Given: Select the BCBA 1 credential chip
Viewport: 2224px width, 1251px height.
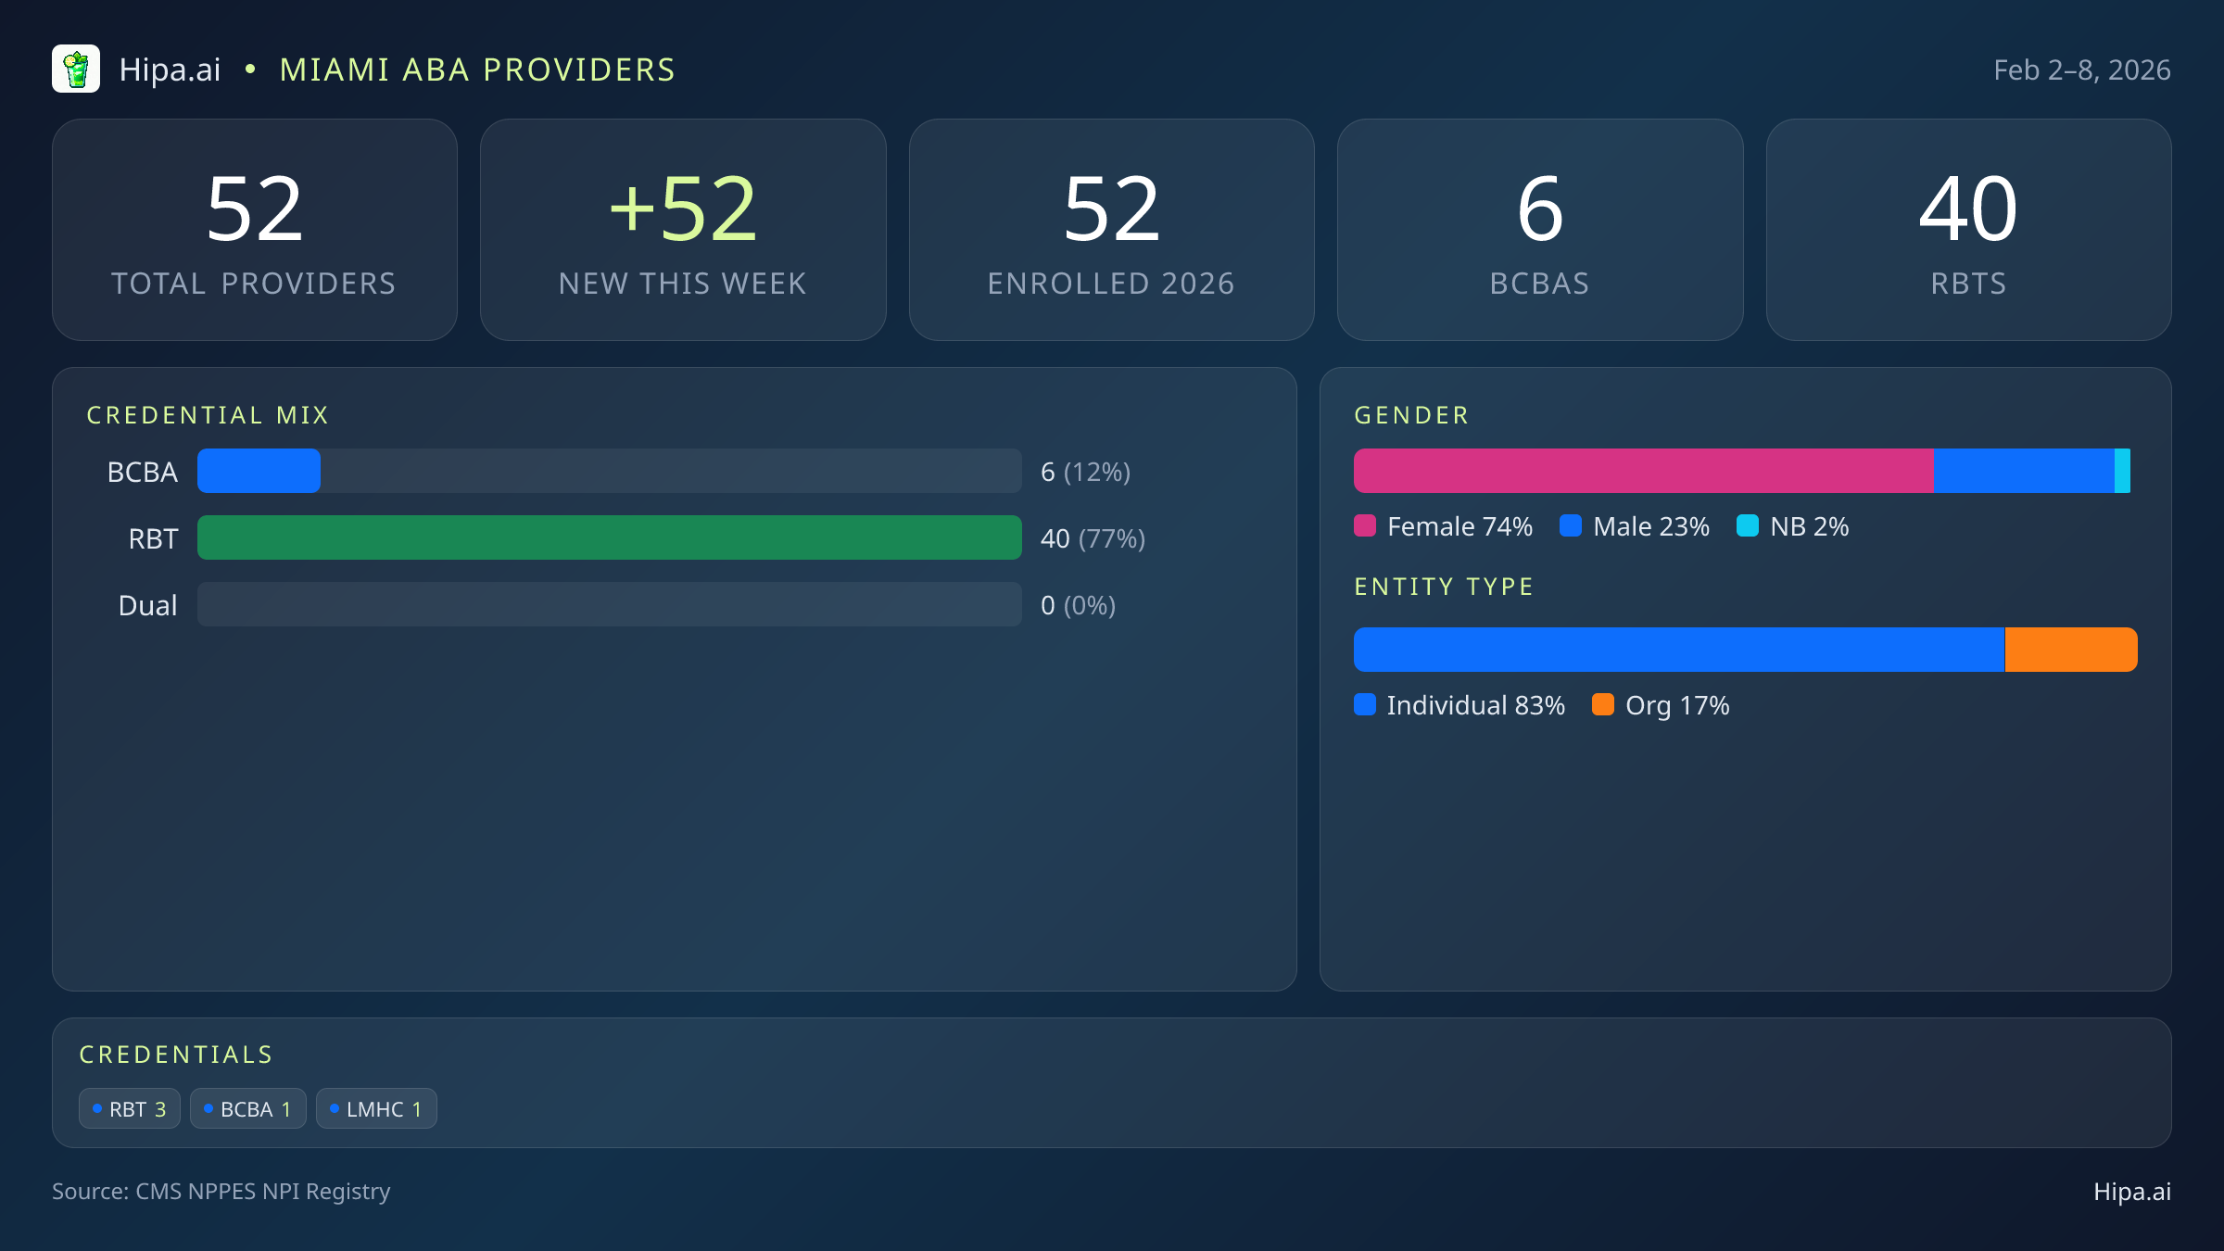Looking at the screenshot, I should pos(247,1109).
